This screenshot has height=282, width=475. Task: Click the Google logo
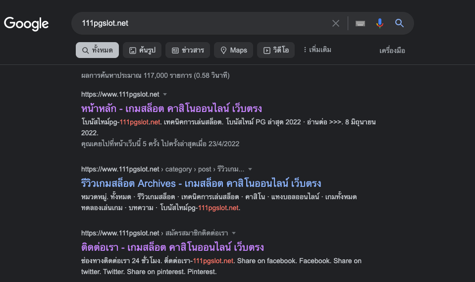pos(26,23)
